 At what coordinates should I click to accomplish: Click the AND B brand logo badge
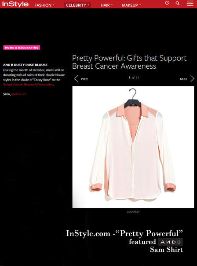click(170, 242)
